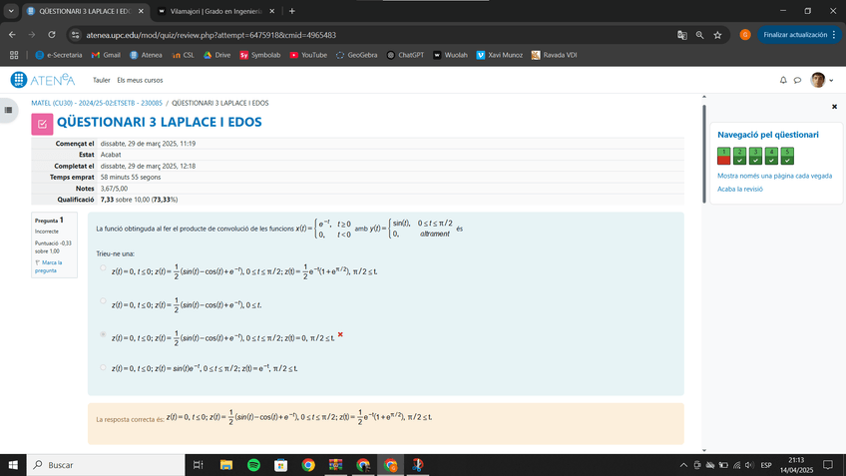The width and height of the screenshot is (846, 476).
Task: Show hidden system tray icons chevron
Action: point(684,465)
